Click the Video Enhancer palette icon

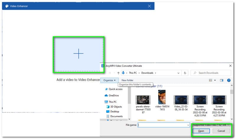7,6
